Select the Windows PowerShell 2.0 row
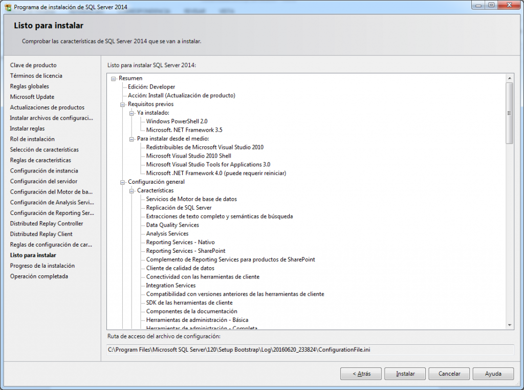The image size is (524, 390). 177,121
